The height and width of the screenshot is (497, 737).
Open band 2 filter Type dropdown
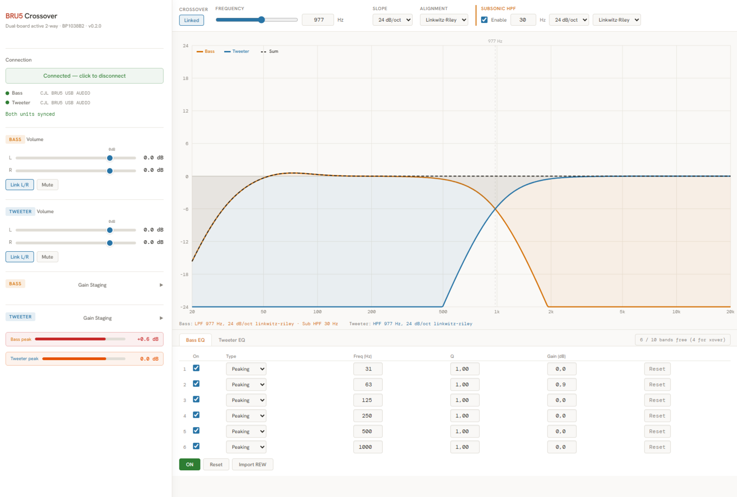246,385
